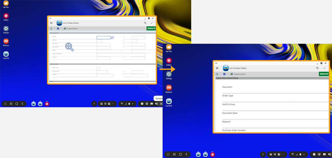The height and width of the screenshot is (158, 332).
Task: Open hamburger menu in the left Sales Orders window
Action: pos(51,23)
